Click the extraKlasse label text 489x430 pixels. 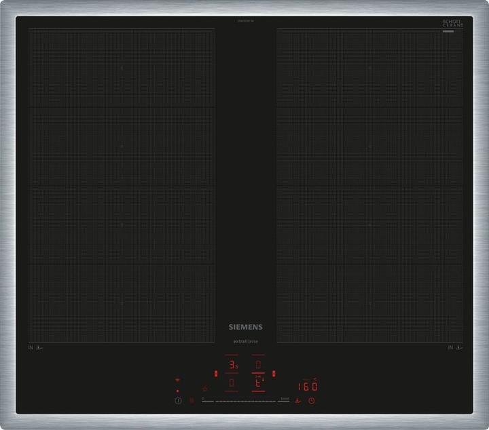point(245,341)
